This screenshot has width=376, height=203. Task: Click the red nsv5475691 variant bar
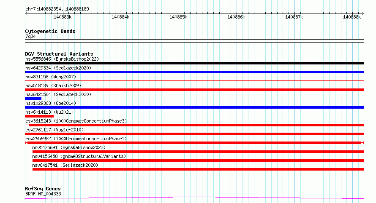[198, 152]
